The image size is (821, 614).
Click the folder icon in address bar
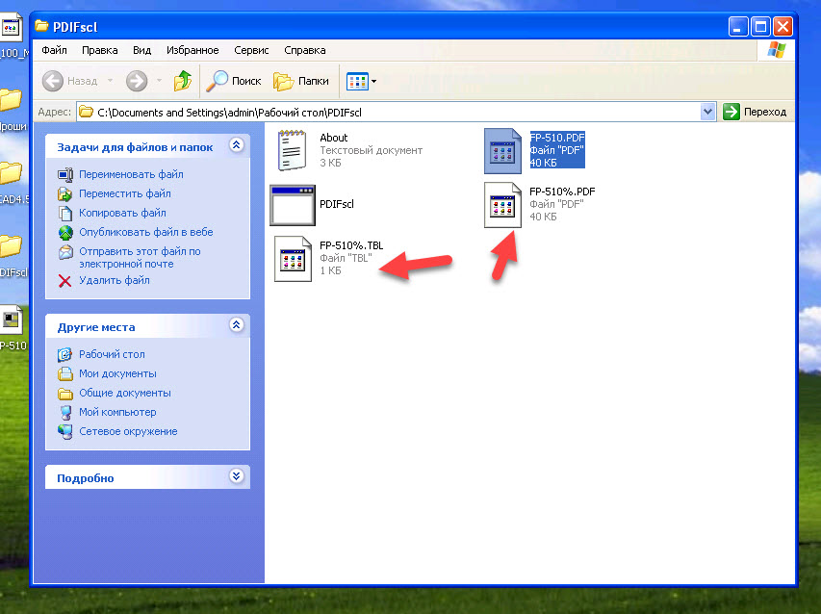coord(87,112)
